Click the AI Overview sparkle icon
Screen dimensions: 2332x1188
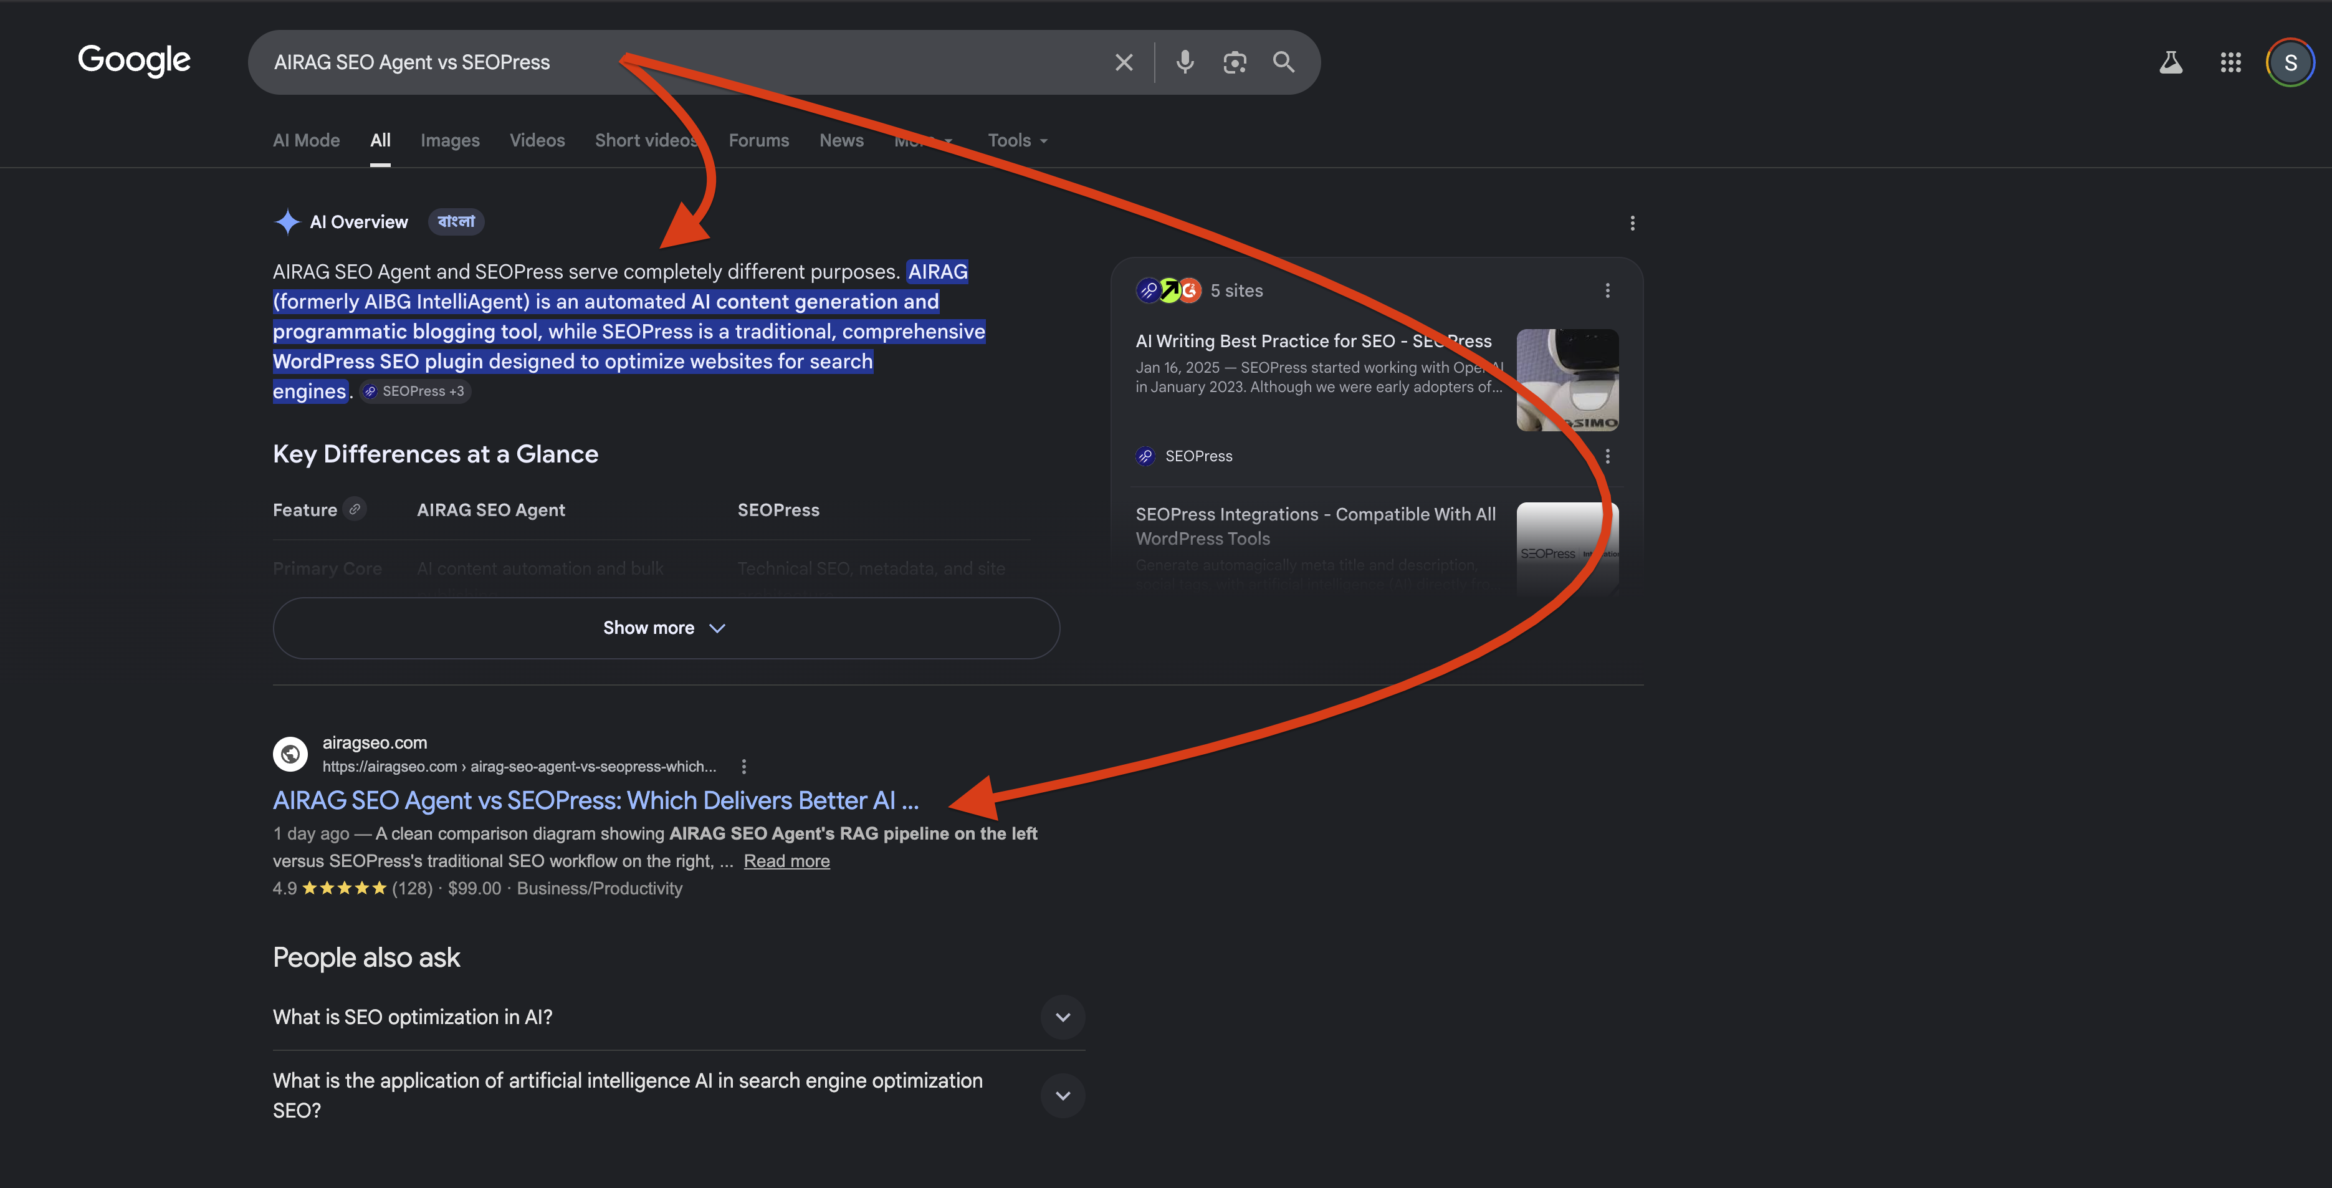coord(287,222)
